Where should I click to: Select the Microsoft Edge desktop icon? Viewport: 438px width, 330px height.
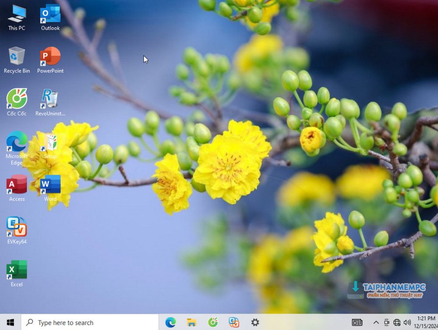click(x=17, y=142)
